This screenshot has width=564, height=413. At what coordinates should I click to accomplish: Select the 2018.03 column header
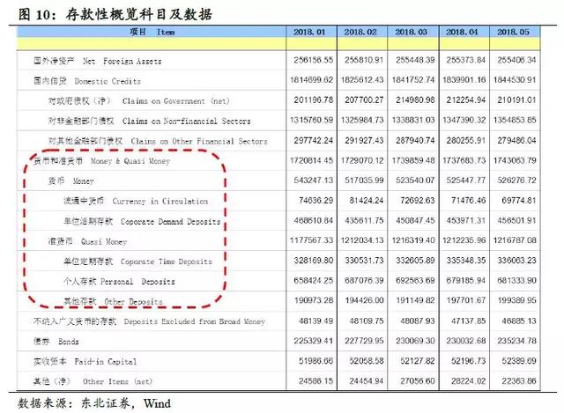point(414,33)
